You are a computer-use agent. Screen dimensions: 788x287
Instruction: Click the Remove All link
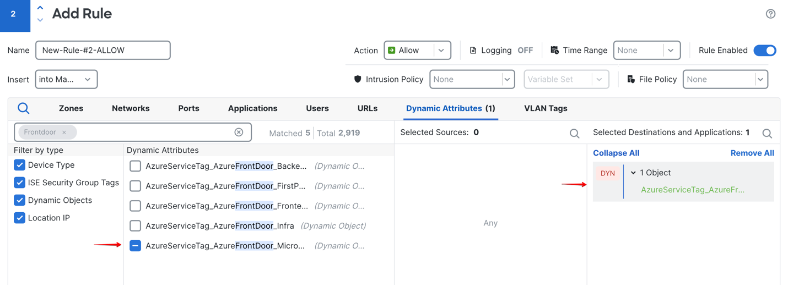(x=752, y=153)
